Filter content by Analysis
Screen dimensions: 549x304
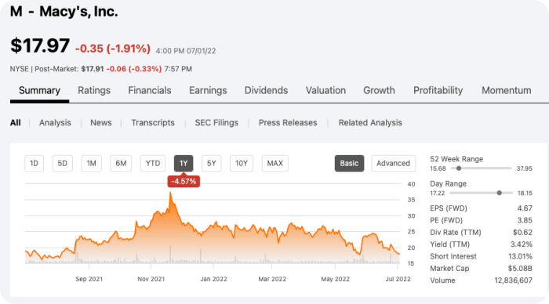point(55,123)
